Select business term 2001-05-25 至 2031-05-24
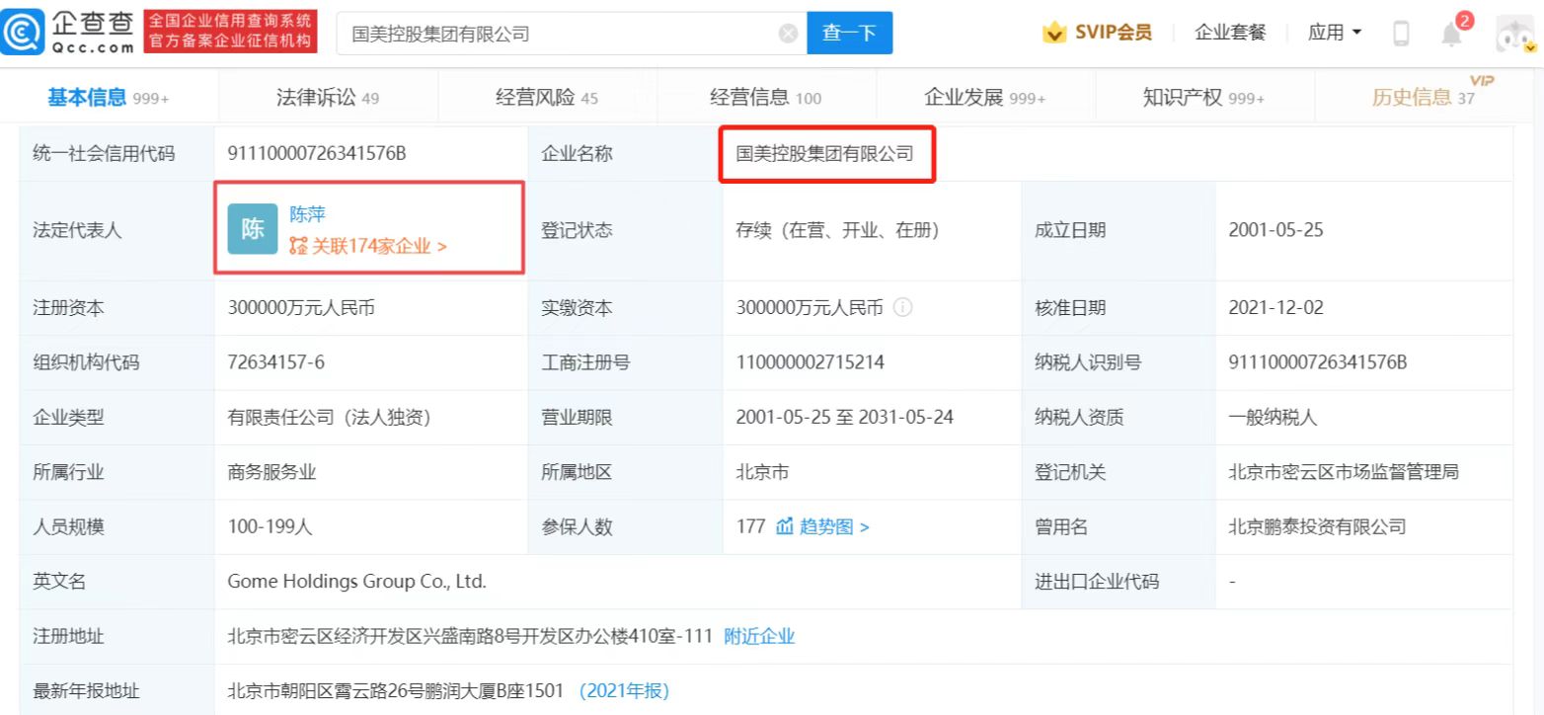The height and width of the screenshot is (715, 1544). [845, 418]
